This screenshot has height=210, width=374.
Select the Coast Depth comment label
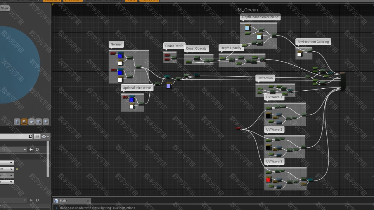(x=174, y=46)
